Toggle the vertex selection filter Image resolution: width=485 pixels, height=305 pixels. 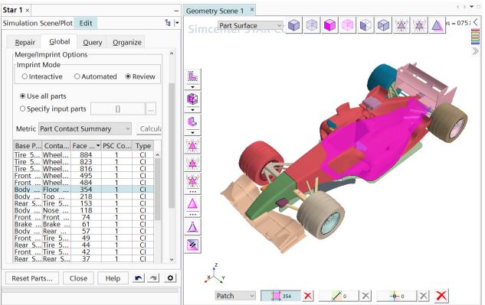tap(397, 296)
